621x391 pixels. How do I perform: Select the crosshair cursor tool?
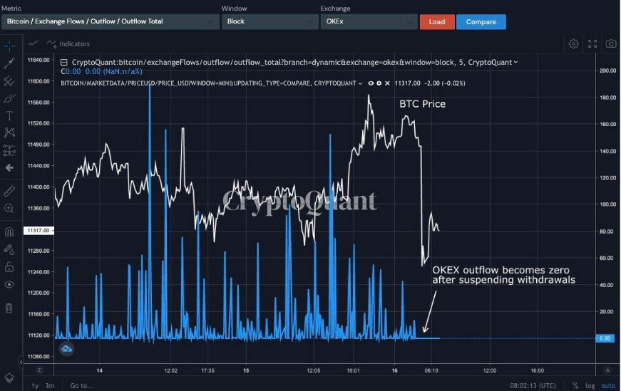pos(9,46)
